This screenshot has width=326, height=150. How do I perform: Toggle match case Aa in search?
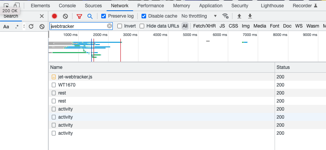(x=6, y=26)
